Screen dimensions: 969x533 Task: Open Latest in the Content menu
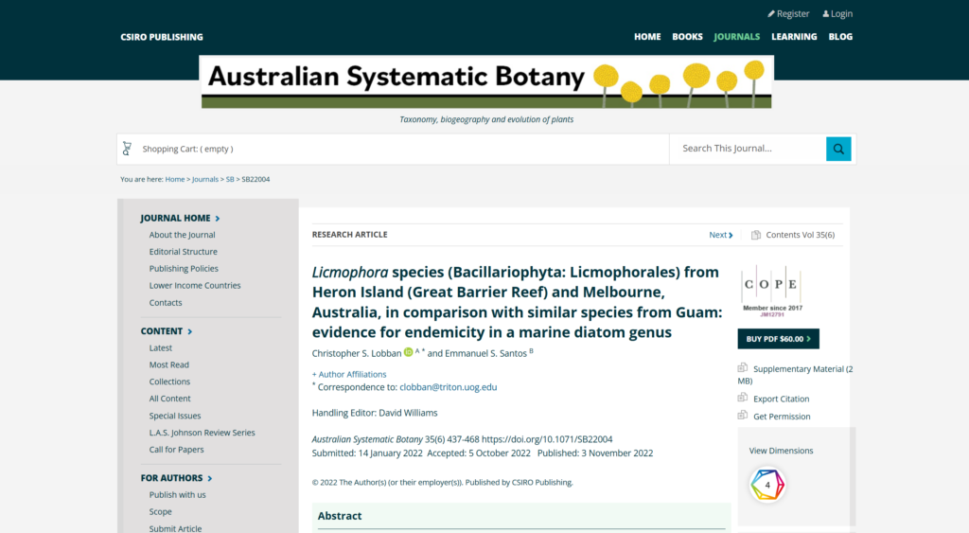coord(161,348)
